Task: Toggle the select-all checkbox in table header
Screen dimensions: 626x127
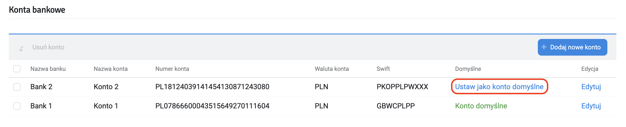Action: pos(17,69)
